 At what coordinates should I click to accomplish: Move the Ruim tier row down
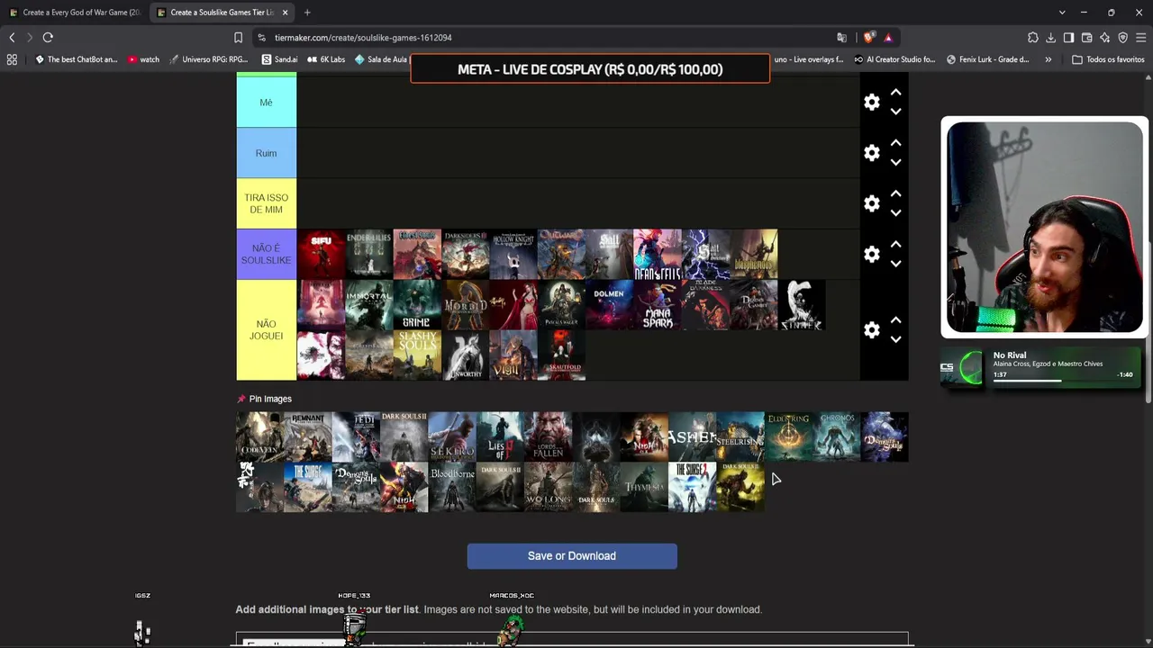coord(895,162)
